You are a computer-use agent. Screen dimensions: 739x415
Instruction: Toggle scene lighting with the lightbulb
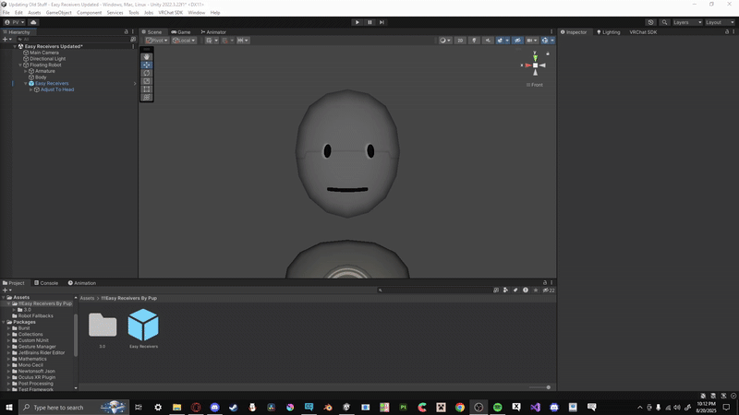click(475, 41)
